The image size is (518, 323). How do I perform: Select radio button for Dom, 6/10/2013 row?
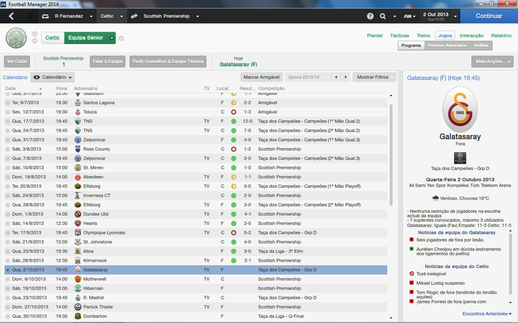point(7,279)
